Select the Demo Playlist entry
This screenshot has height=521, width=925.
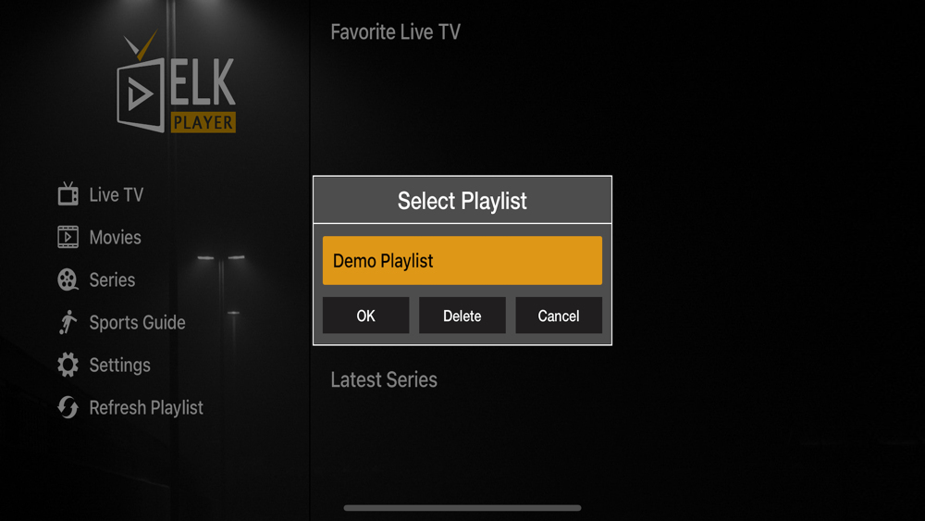(x=462, y=260)
